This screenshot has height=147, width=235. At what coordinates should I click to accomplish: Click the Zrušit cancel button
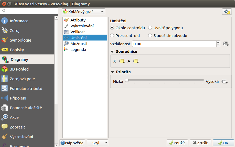[200, 143]
